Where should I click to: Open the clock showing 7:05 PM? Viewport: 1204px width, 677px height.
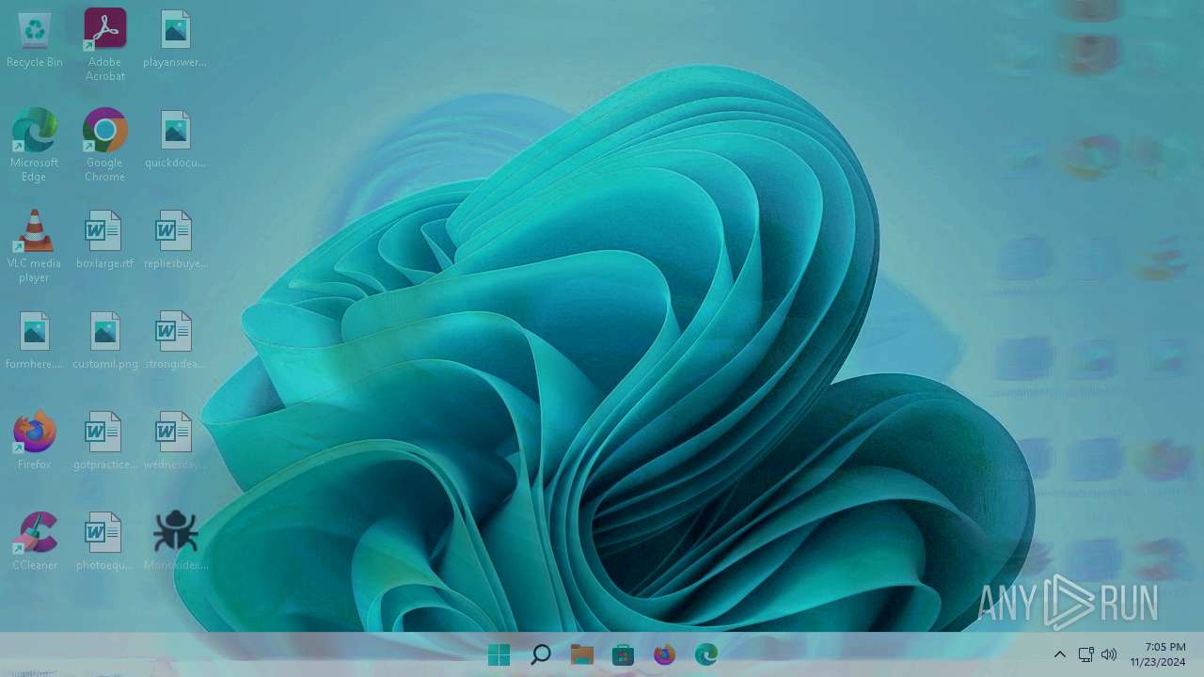coord(1158,654)
